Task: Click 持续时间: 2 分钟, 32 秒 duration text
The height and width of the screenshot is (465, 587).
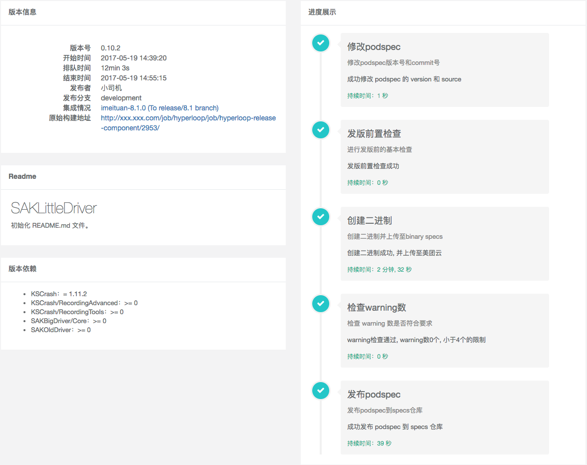Action: [x=379, y=270]
